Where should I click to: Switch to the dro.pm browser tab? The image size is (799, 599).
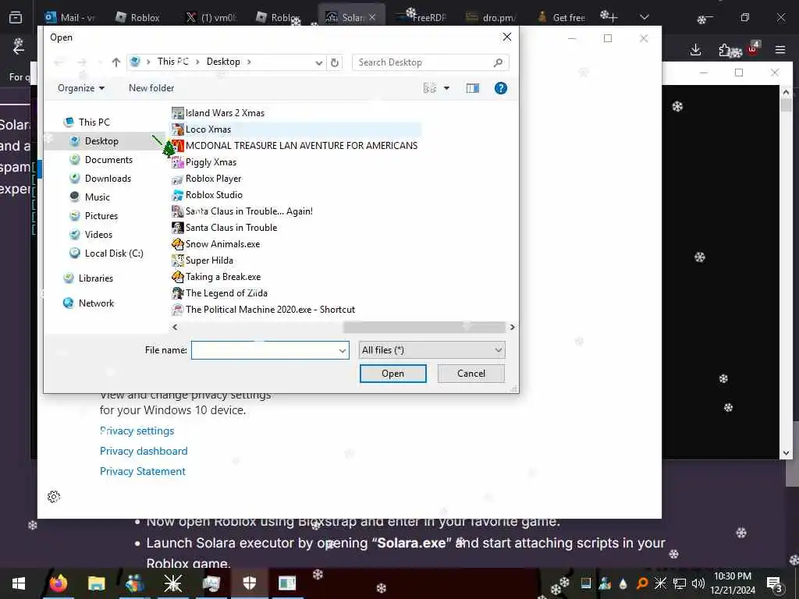click(x=492, y=17)
